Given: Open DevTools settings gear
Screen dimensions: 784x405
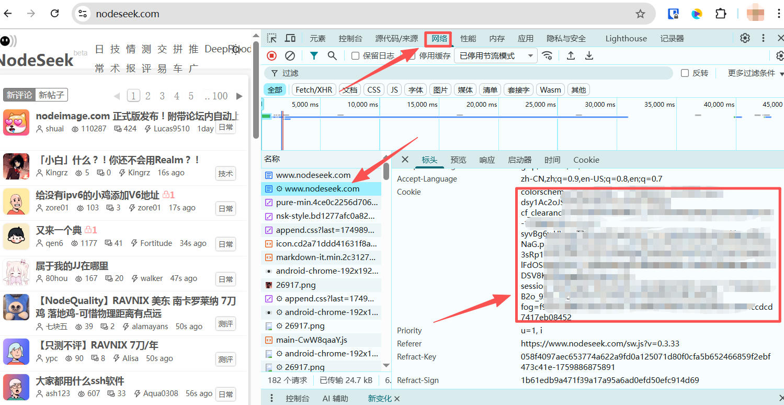Looking at the screenshot, I should pos(745,38).
